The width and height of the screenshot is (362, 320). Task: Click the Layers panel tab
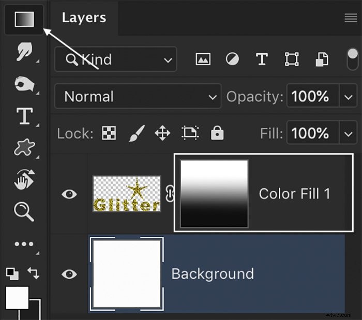tap(84, 18)
